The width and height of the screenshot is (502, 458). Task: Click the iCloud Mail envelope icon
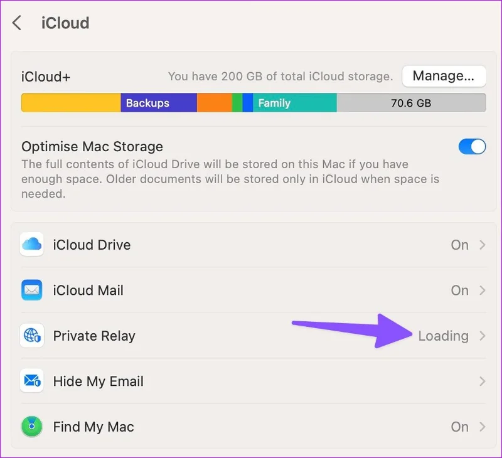click(32, 290)
